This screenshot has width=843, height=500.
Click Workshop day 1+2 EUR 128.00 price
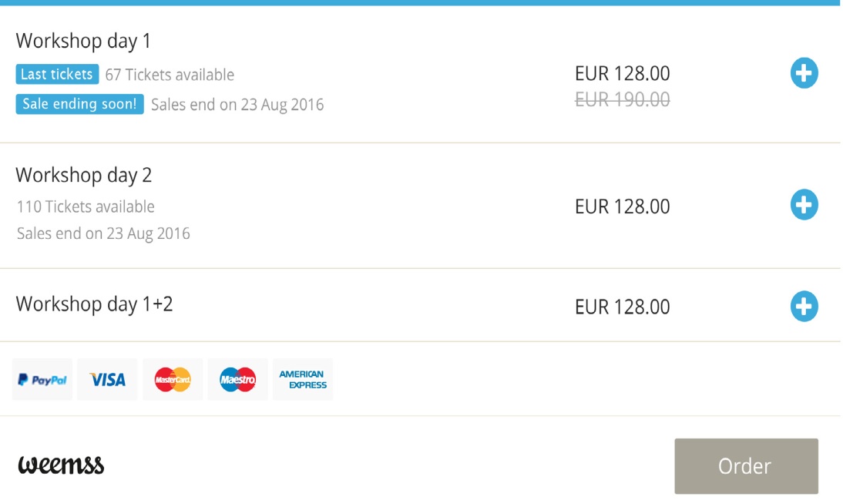[x=622, y=307]
